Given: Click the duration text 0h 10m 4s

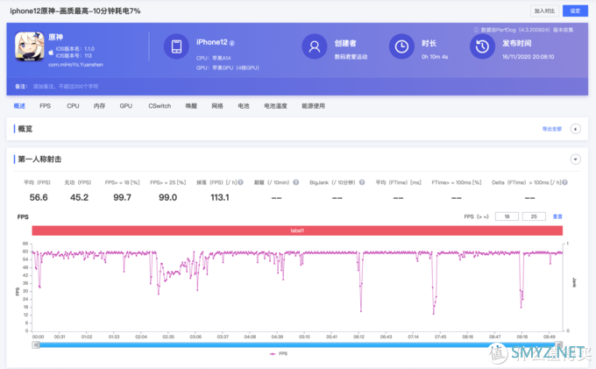Looking at the screenshot, I should click(435, 57).
